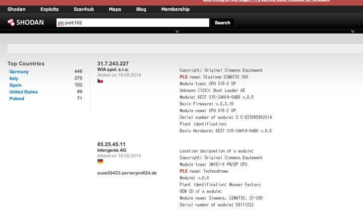Select Basic Firmware: v.3.3.10 line
363x210 pixels.
207,104
